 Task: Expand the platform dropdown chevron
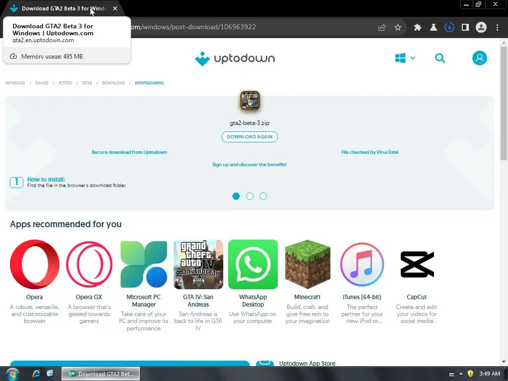(x=413, y=59)
